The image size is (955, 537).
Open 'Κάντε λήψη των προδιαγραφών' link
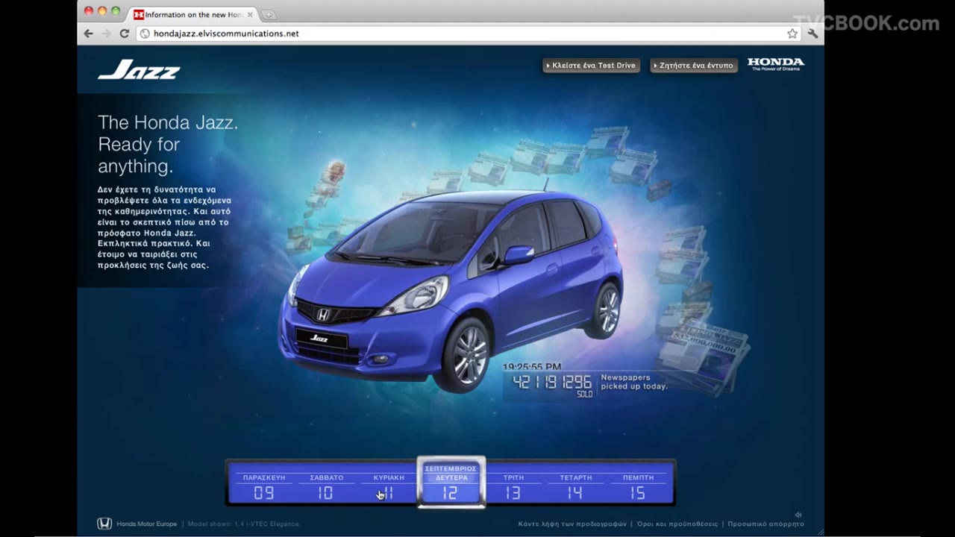(x=572, y=524)
